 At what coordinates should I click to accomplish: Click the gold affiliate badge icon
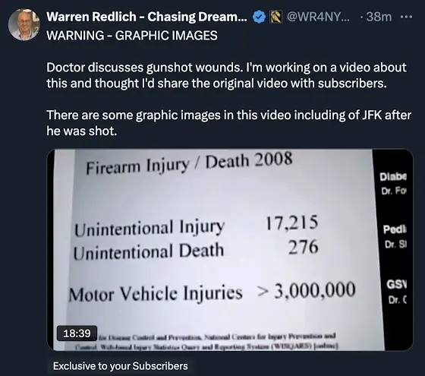(276, 17)
